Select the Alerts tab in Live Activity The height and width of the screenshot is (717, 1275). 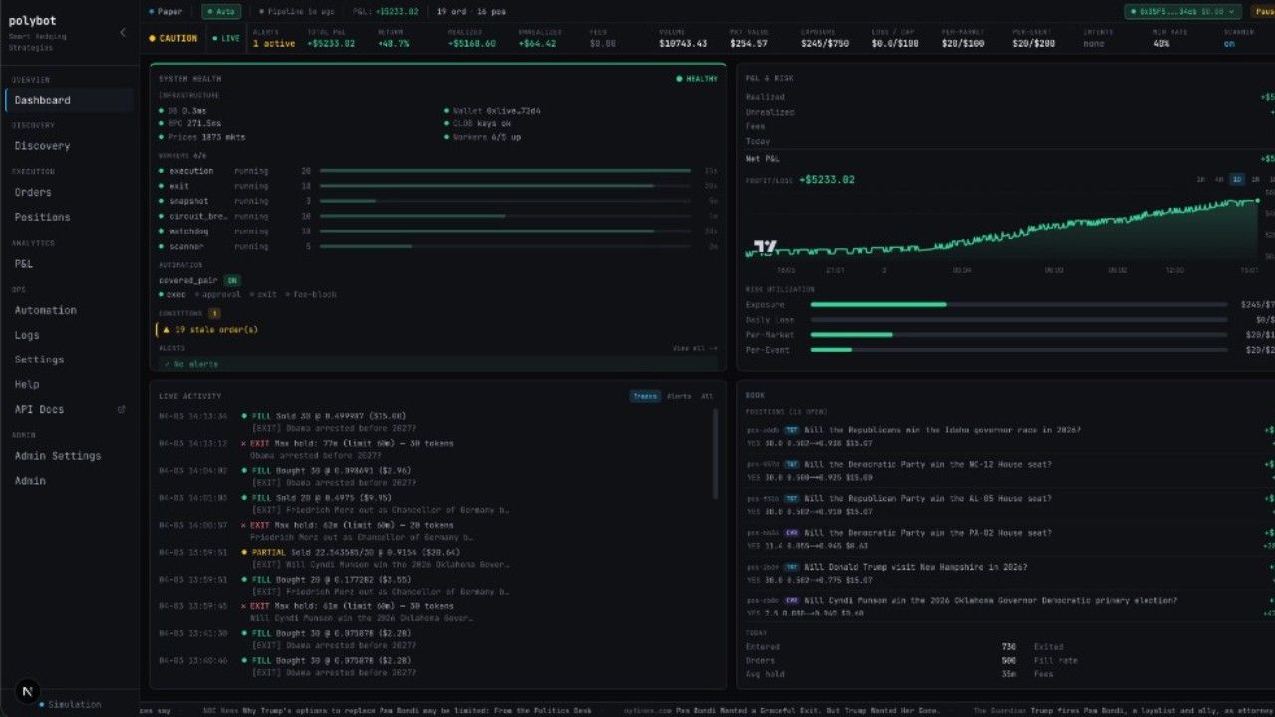click(x=679, y=396)
